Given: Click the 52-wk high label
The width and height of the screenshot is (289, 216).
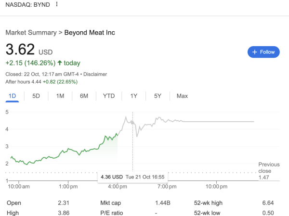Looking at the screenshot, I should pyautogui.click(x=208, y=203).
